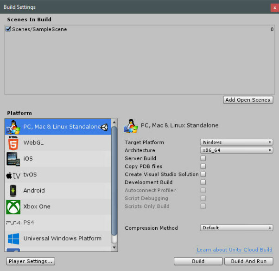Select the Xbox One platform row
This screenshot has width=279, height=271.
click(58, 206)
